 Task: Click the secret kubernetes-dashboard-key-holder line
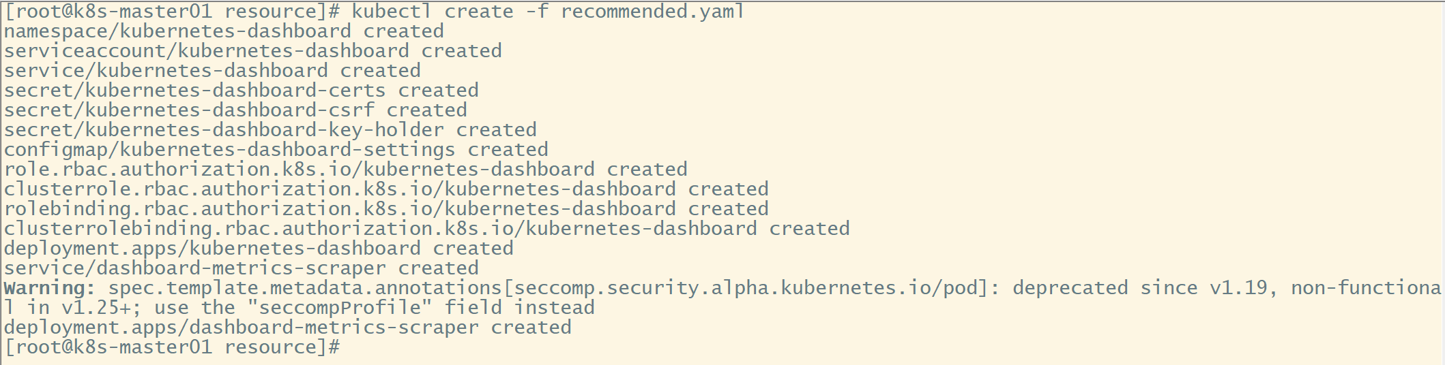tap(270, 131)
